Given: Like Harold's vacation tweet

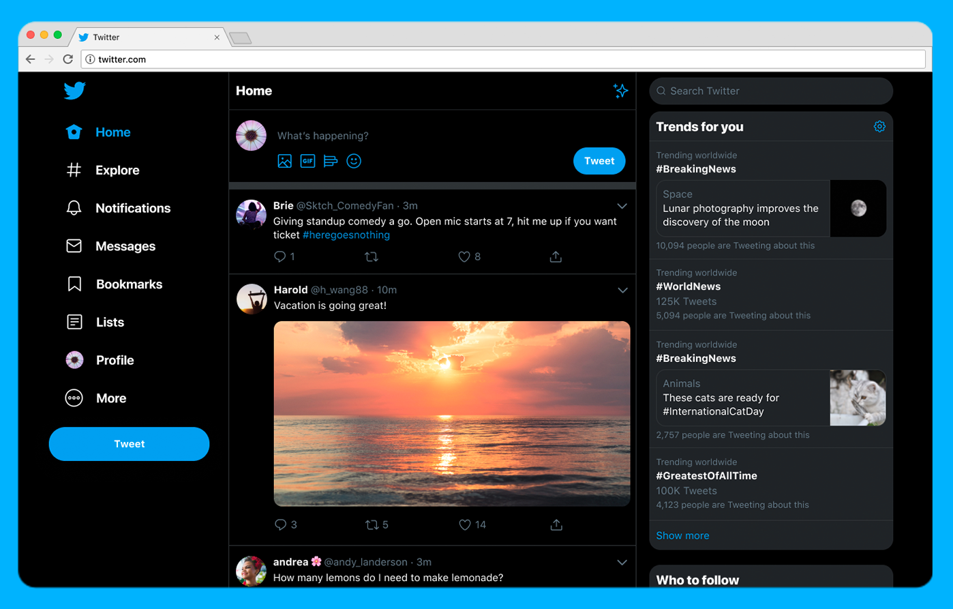Looking at the screenshot, I should click(465, 524).
